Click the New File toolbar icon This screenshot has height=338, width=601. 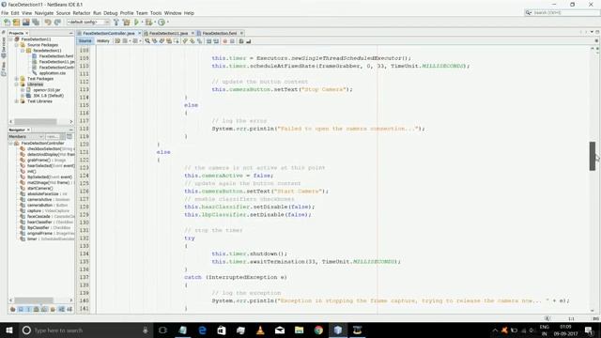7,23
